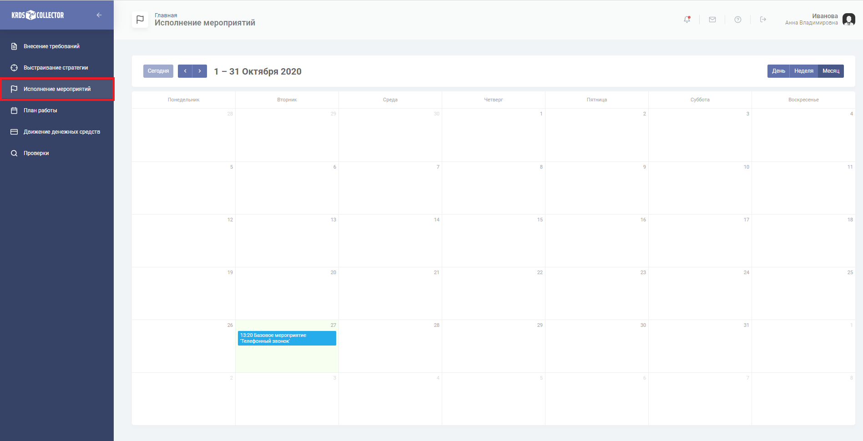The width and height of the screenshot is (863, 441).
Task: Open the notifications bell icon
Action: tap(687, 20)
